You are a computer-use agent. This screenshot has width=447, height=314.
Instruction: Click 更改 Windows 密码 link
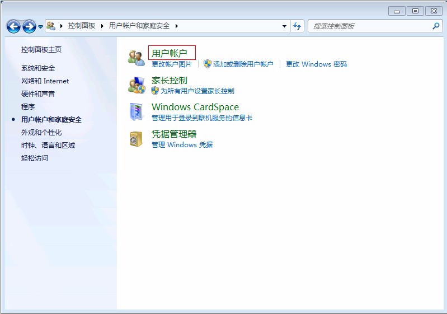click(x=316, y=64)
